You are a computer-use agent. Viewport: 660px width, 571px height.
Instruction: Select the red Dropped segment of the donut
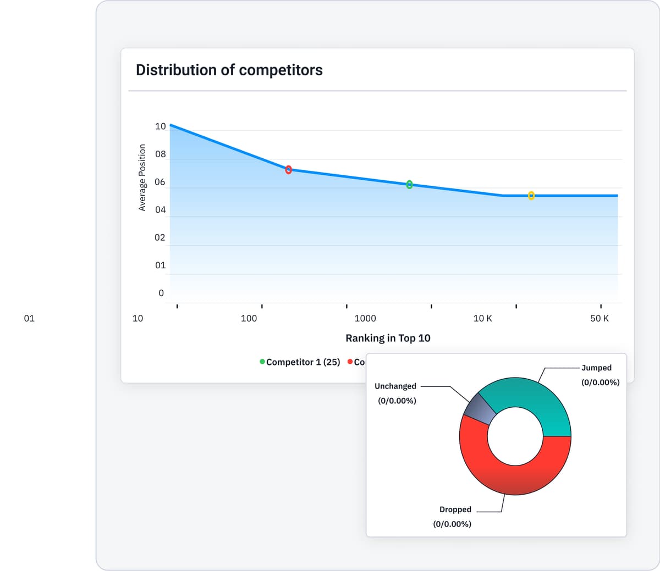point(495,467)
